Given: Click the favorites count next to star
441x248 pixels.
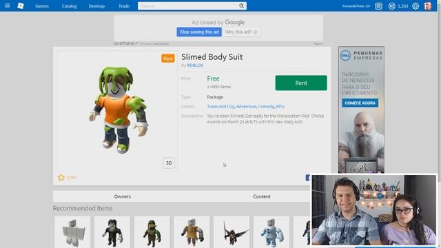Looking at the screenshot, I should [x=72, y=178].
